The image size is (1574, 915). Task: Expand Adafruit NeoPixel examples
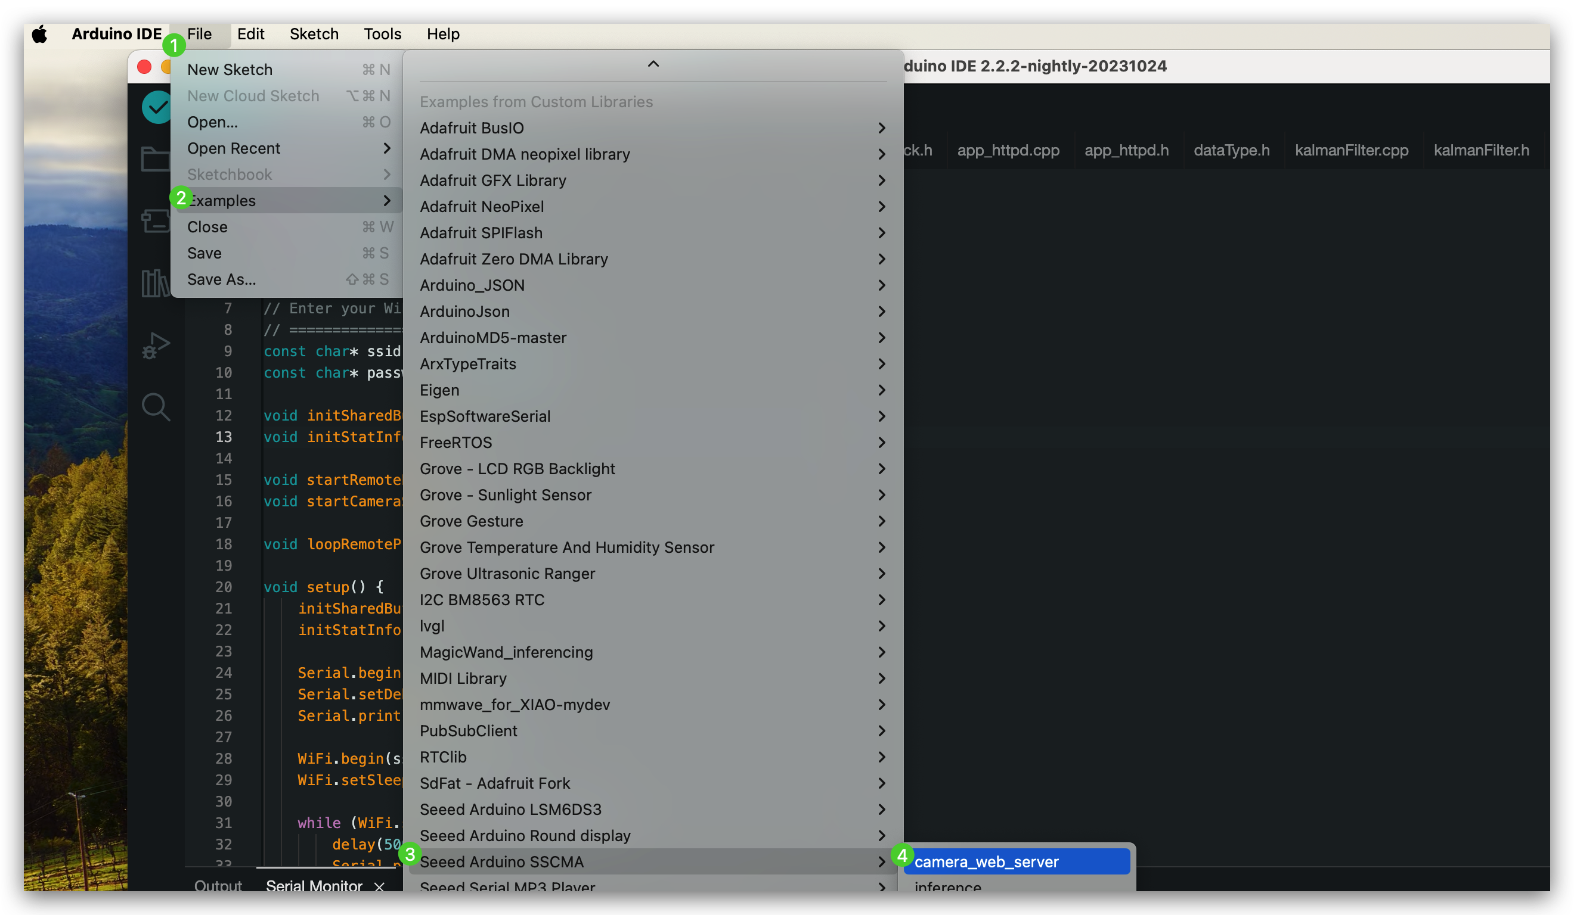pyautogui.click(x=653, y=207)
